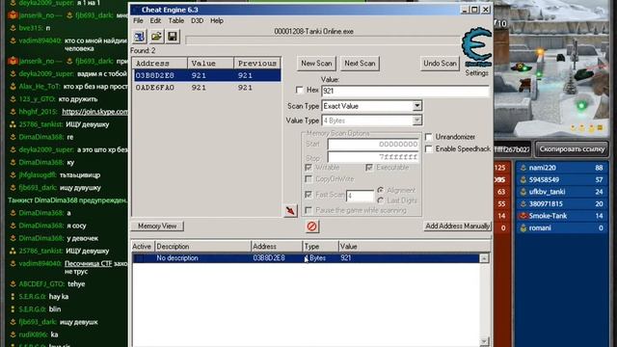The width and height of the screenshot is (617, 347).
Task: Click the floppy disk save icon
Action: tap(173, 37)
